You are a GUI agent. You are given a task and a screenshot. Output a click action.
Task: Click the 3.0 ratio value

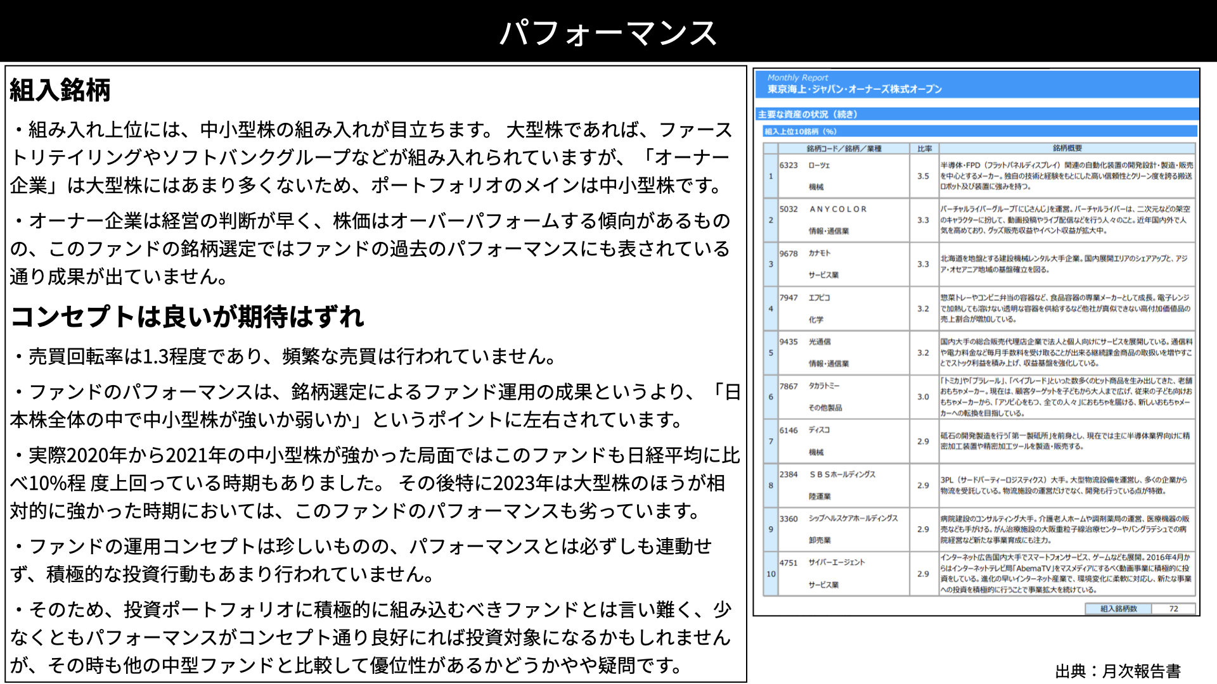click(923, 396)
